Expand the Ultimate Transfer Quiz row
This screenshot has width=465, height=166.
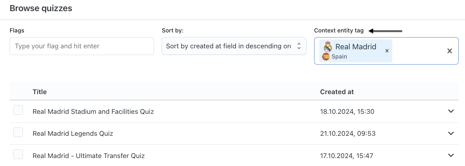pos(451,156)
